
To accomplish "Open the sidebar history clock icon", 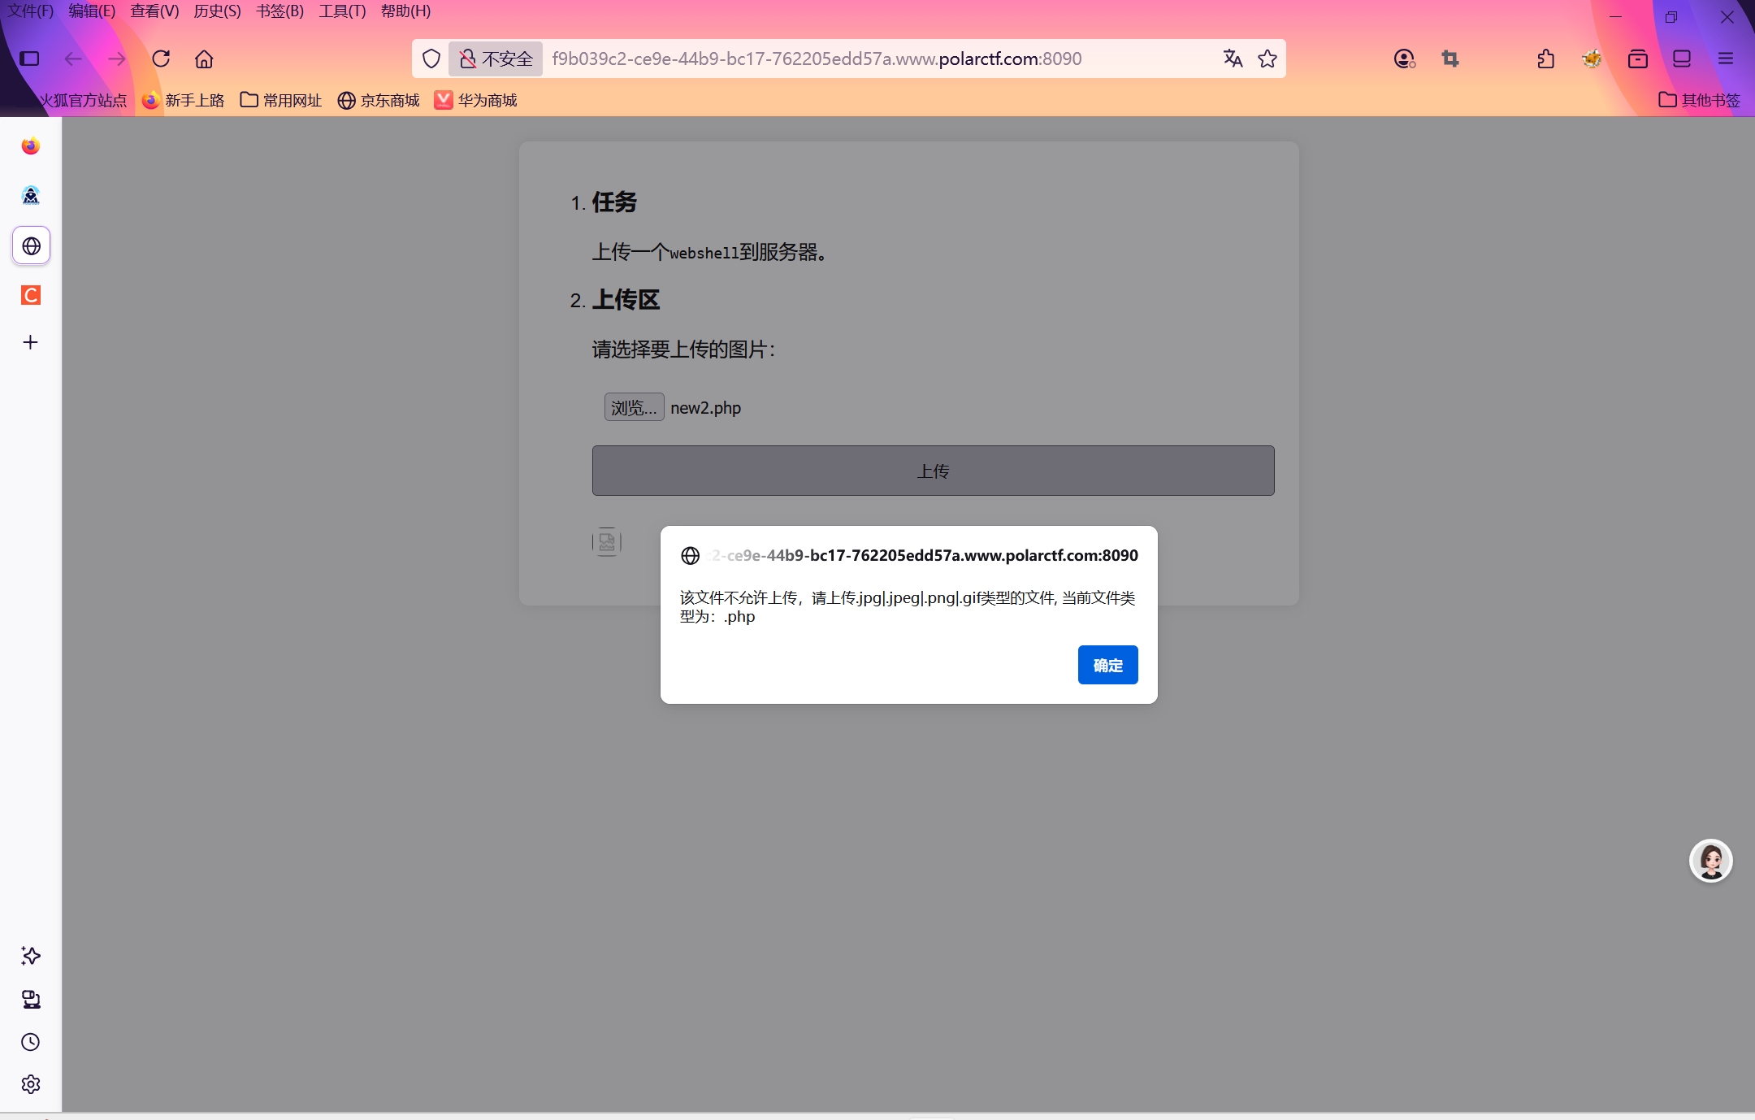I will [x=31, y=1042].
